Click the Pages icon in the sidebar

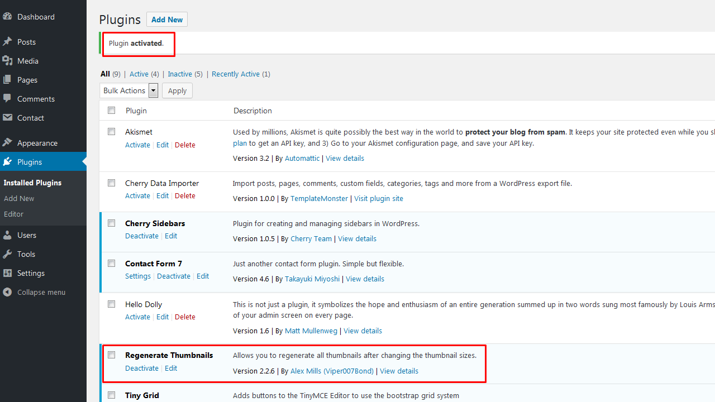click(7, 80)
